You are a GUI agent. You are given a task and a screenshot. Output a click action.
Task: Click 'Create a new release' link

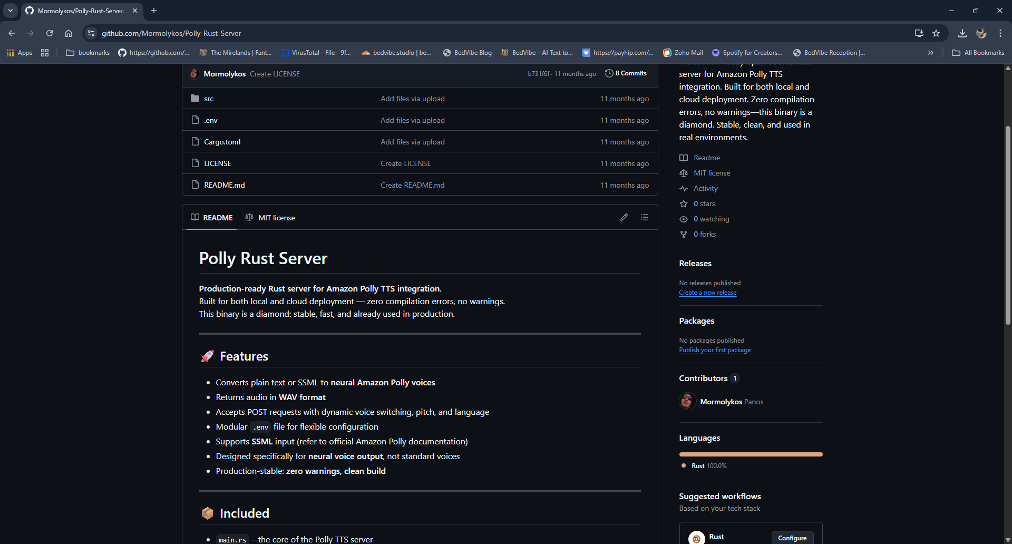(x=708, y=293)
